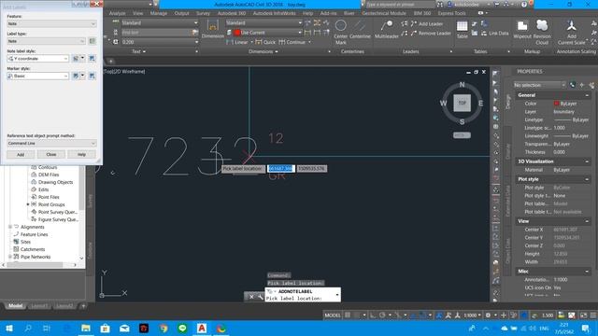Click the command line close X button
Viewport: 598px width, 336px height.
[251, 297]
